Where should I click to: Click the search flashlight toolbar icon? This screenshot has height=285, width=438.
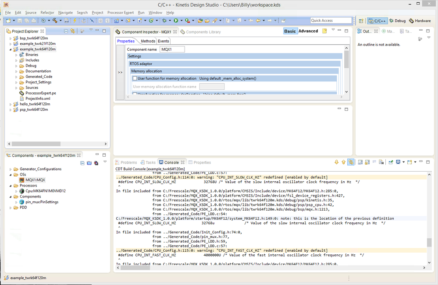(x=214, y=21)
